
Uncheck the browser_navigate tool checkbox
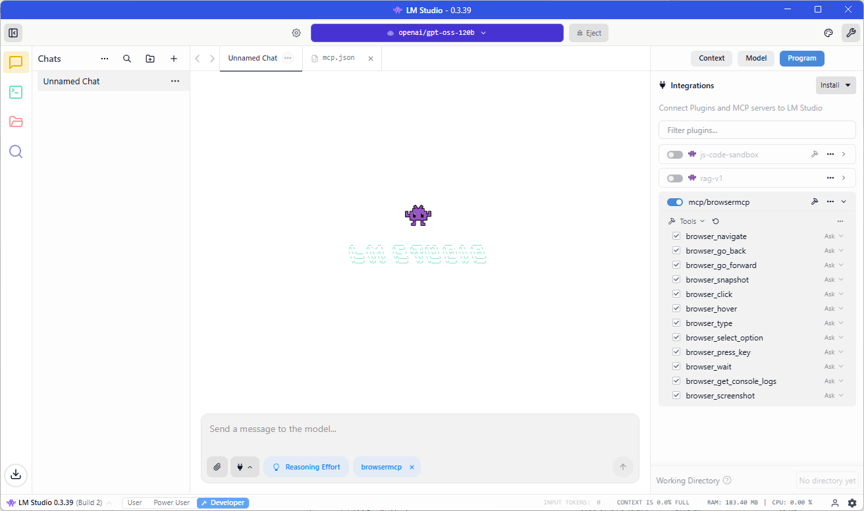pyautogui.click(x=676, y=236)
